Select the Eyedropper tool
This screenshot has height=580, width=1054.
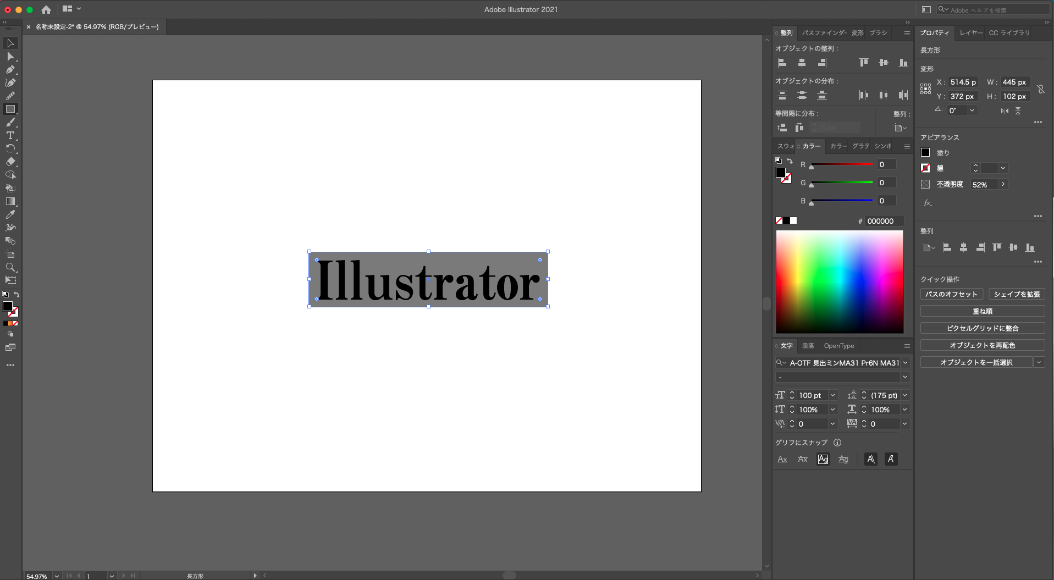[x=10, y=214]
